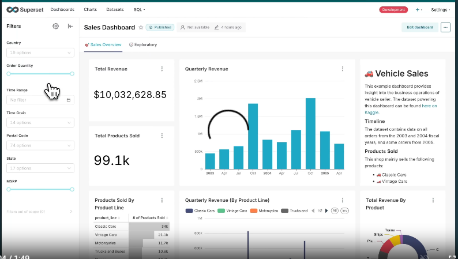Open the Charts menu item
This screenshot has width=458, height=259.
[90, 10]
